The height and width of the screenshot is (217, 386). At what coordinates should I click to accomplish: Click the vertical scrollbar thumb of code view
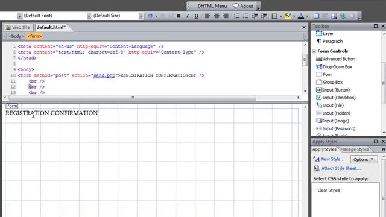[x=305, y=60]
